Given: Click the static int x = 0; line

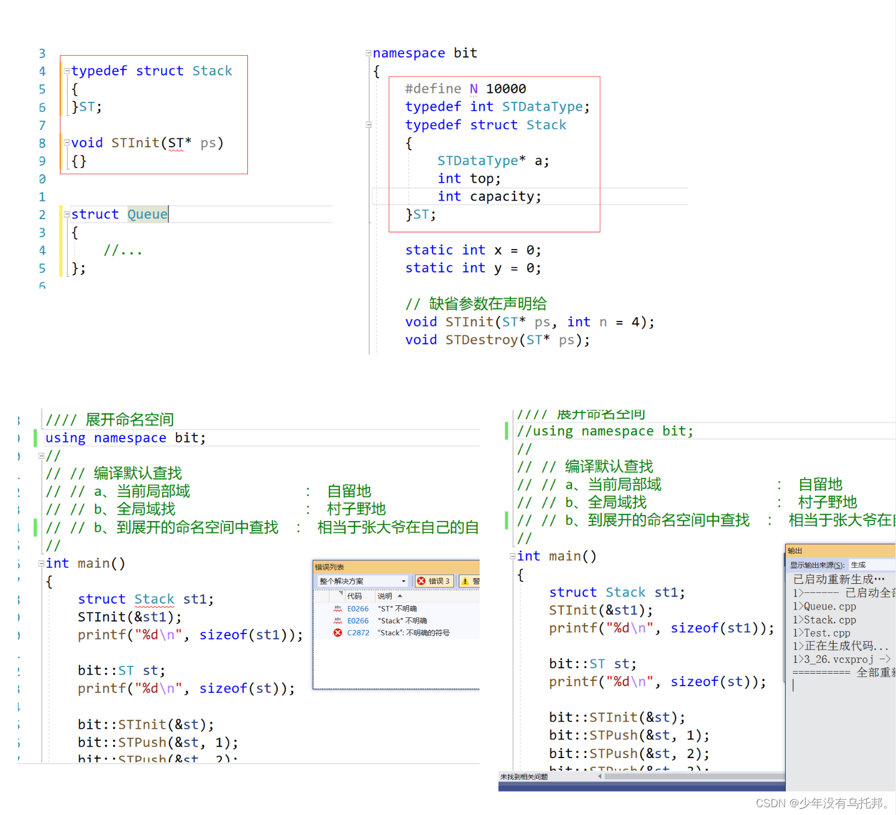Looking at the screenshot, I should click(473, 250).
